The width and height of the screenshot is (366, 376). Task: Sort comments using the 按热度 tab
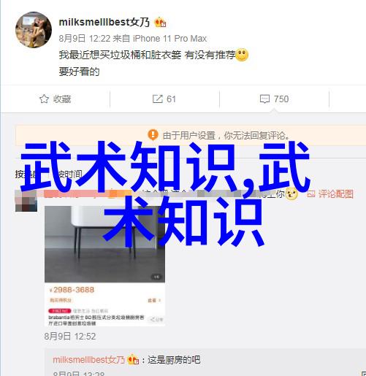26,174
